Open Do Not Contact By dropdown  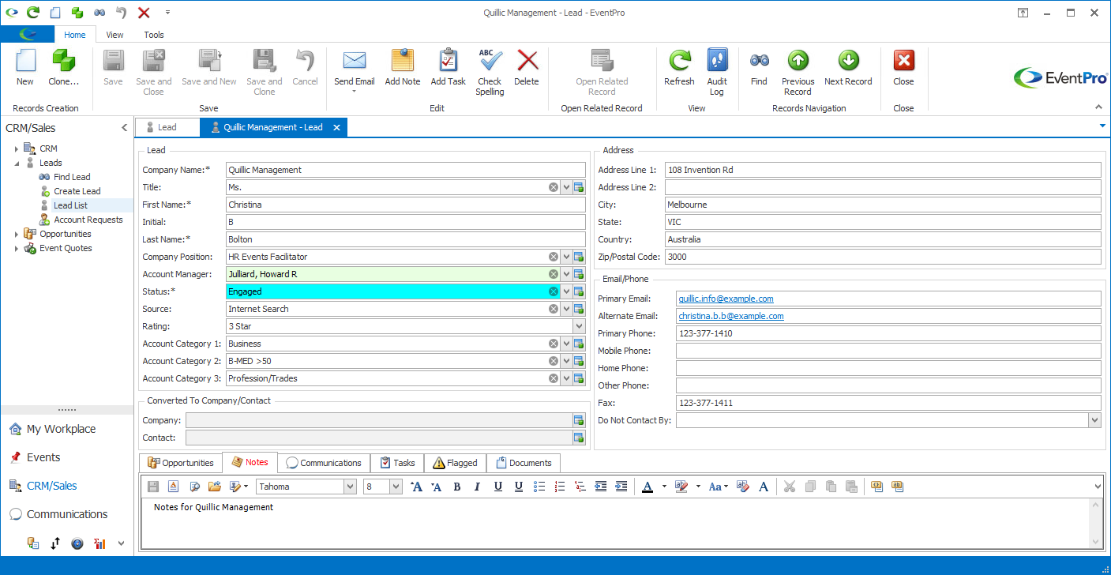point(1094,420)
